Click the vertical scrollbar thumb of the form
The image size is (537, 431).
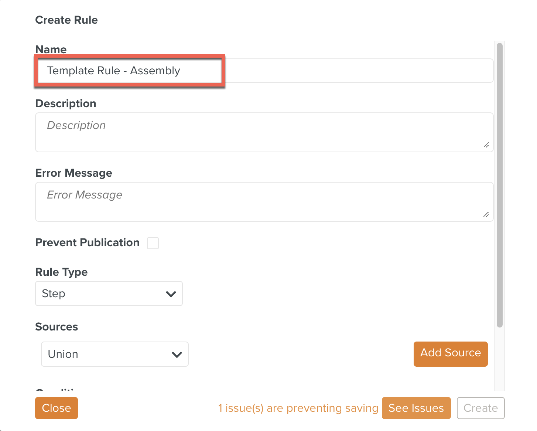500,185
